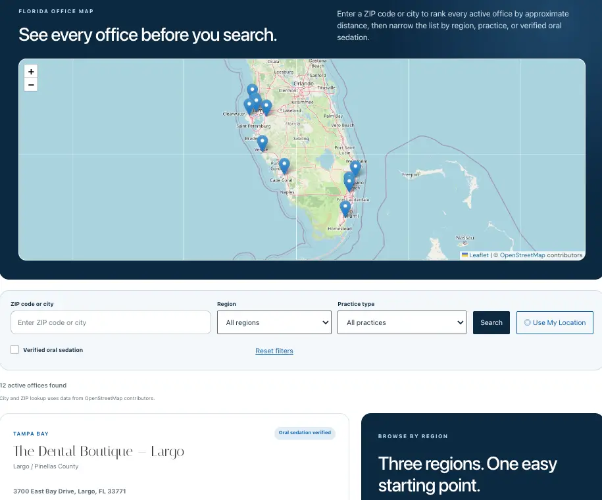Click the Use My Location button
The width and height of the screenshot is (602, 500).
555,322
